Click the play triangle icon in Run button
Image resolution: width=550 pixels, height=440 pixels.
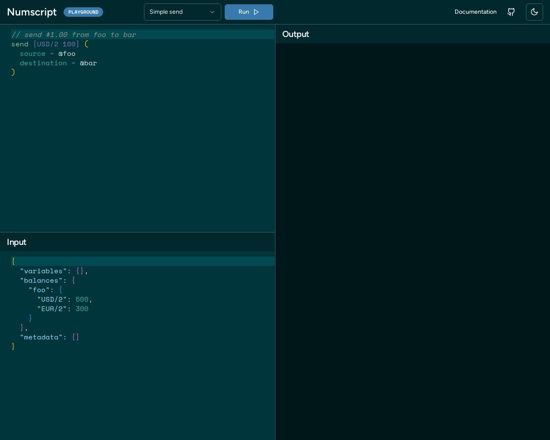pyautogui.click(x=256, y=12)
